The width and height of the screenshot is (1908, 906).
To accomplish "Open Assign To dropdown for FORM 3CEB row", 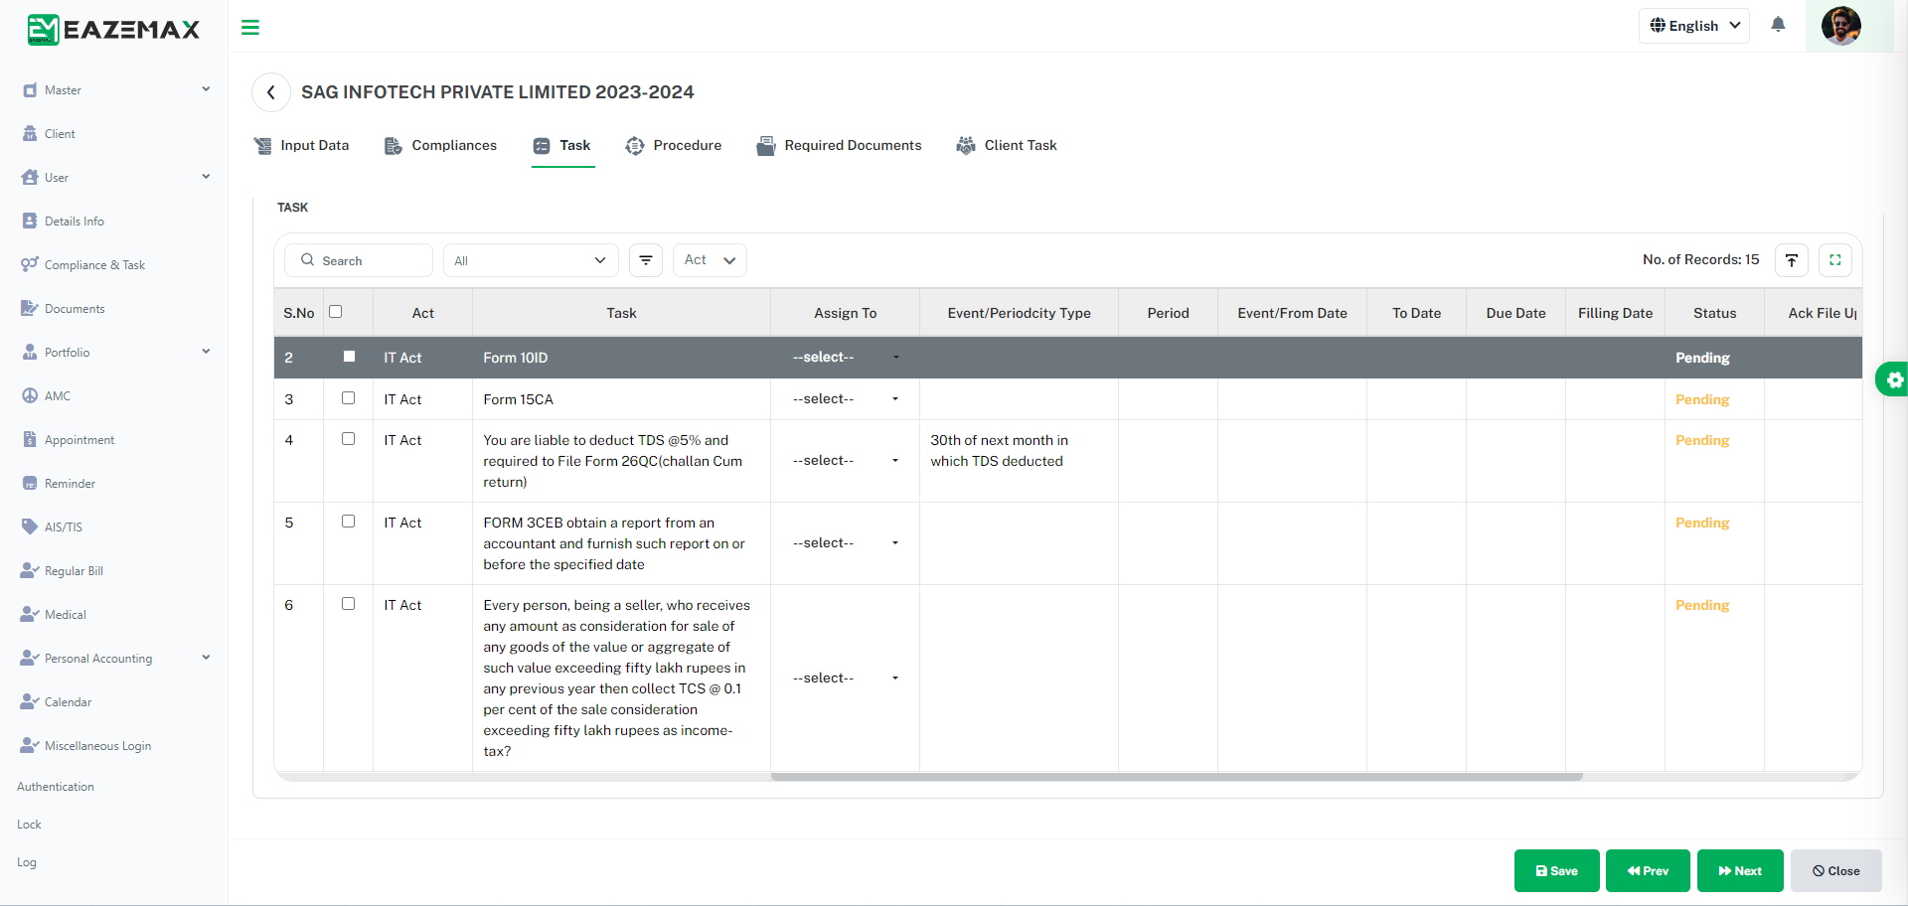I will coord(845,543).
